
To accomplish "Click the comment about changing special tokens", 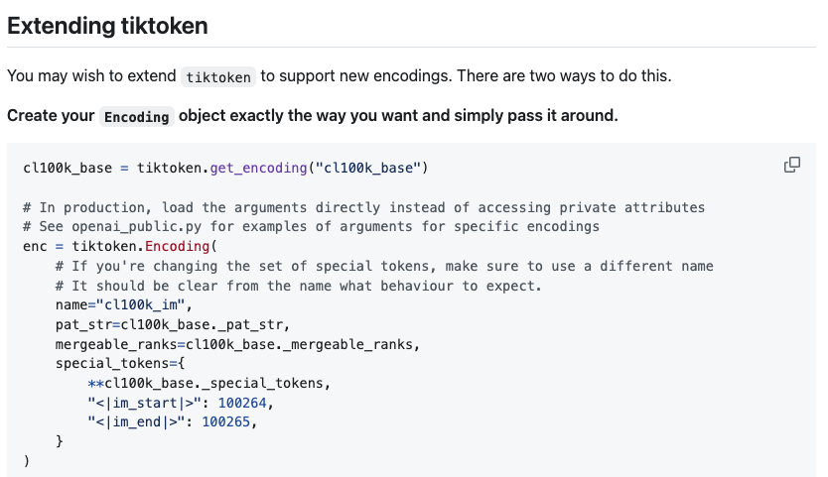I will pyautogui.click(x=384, y=266).
